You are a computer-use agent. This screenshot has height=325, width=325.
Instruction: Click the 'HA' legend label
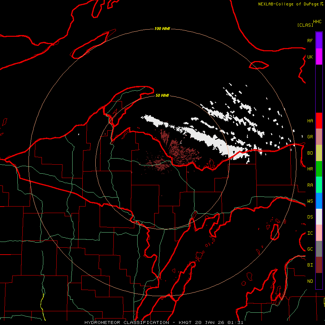point(310,121)
